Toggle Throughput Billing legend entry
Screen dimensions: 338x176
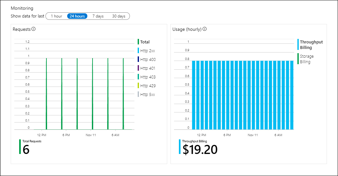(310, 44)
